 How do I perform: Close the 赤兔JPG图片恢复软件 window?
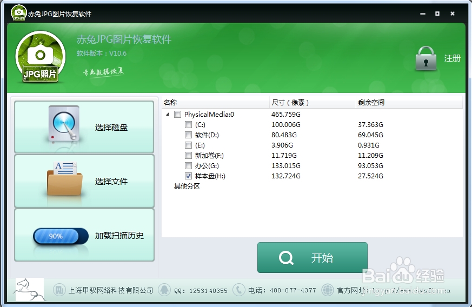coord(452,14)
